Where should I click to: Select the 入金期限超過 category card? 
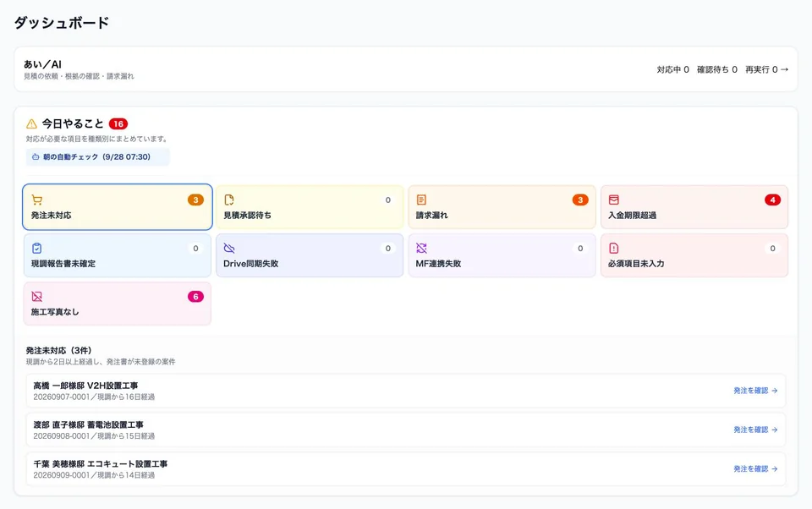(694, 207)
